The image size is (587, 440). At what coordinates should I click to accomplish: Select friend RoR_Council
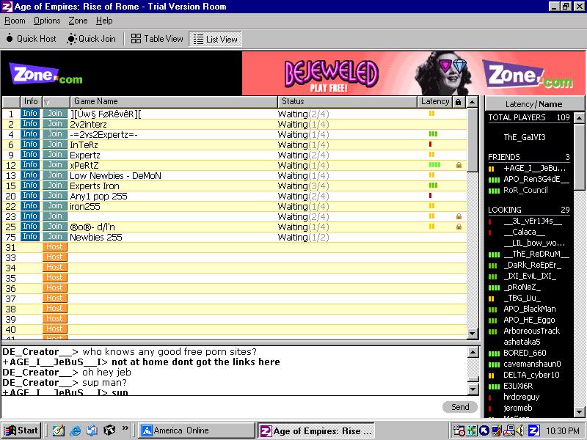[x=525, y=190]
